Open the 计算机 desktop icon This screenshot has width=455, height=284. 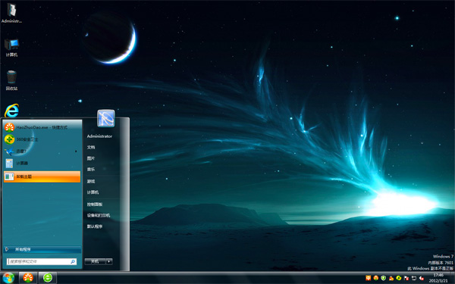pyautogui.click(x=11, y=48)
